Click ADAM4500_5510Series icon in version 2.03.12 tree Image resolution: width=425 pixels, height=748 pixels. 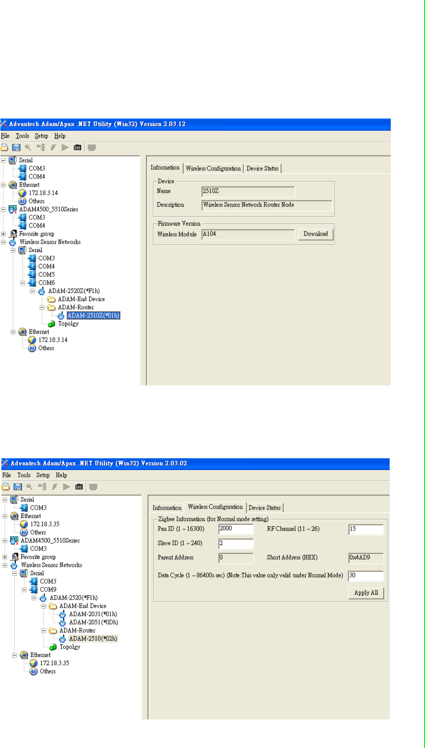(13, 209)
